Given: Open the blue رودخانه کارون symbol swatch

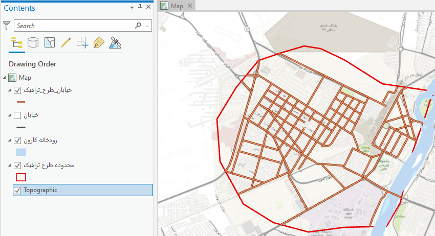Looking at the screenshot, I should pyautogui.click(x=21, y=152).
